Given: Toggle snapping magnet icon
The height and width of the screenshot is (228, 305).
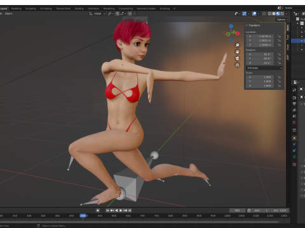Looking at the screenshot, I should point(118,14).
